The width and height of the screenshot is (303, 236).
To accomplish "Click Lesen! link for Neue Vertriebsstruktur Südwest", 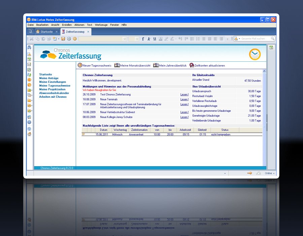I will (184, 112).
